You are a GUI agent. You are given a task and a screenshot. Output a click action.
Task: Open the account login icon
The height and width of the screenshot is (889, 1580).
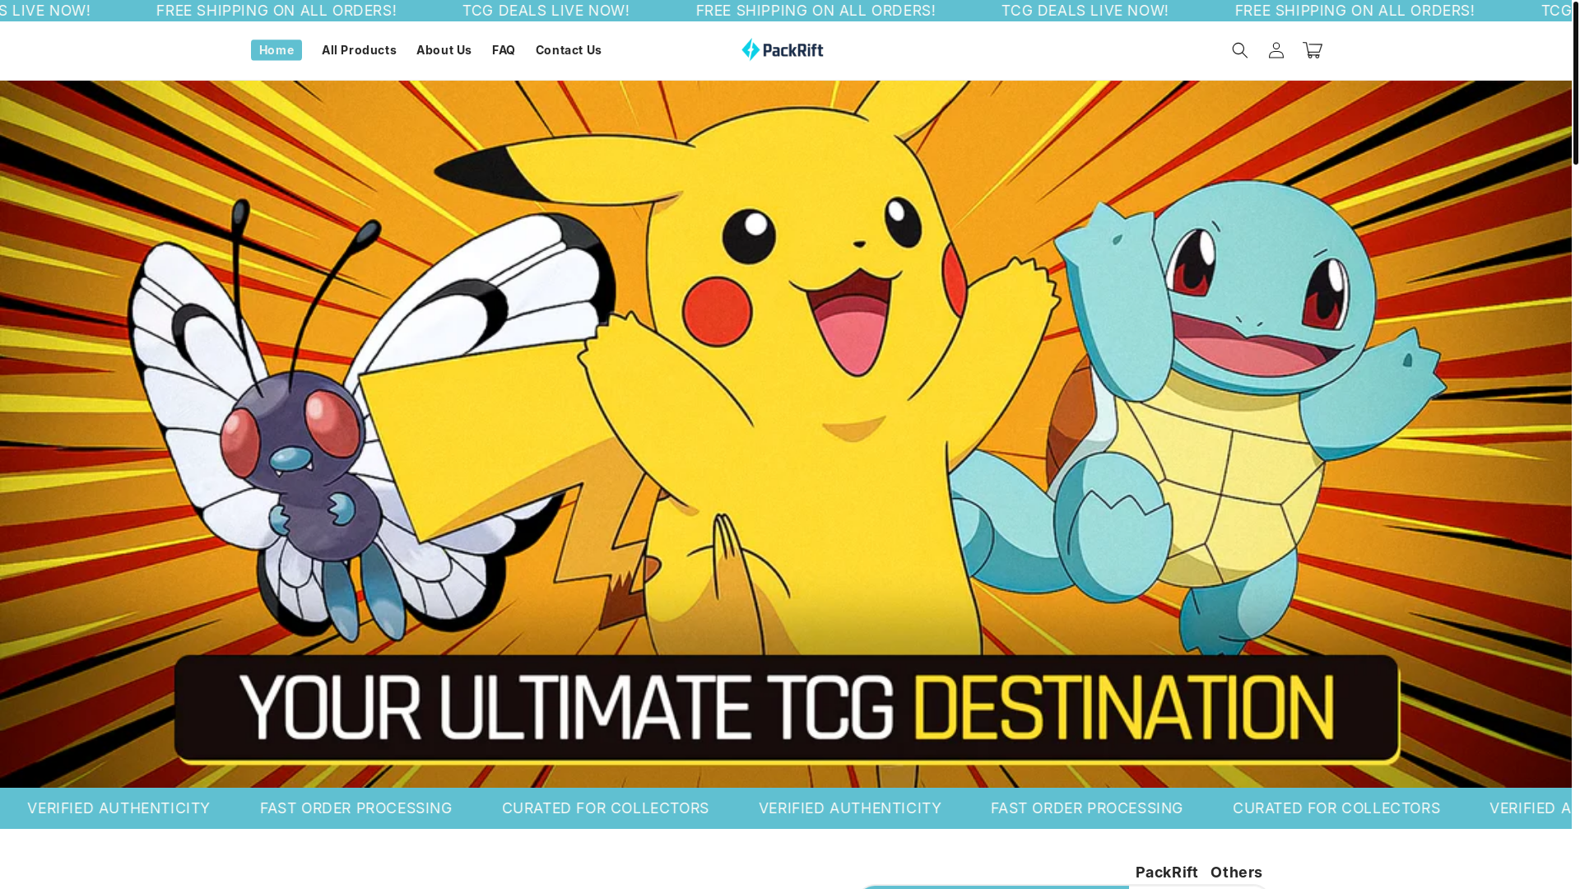click(x=1276, y=50)
